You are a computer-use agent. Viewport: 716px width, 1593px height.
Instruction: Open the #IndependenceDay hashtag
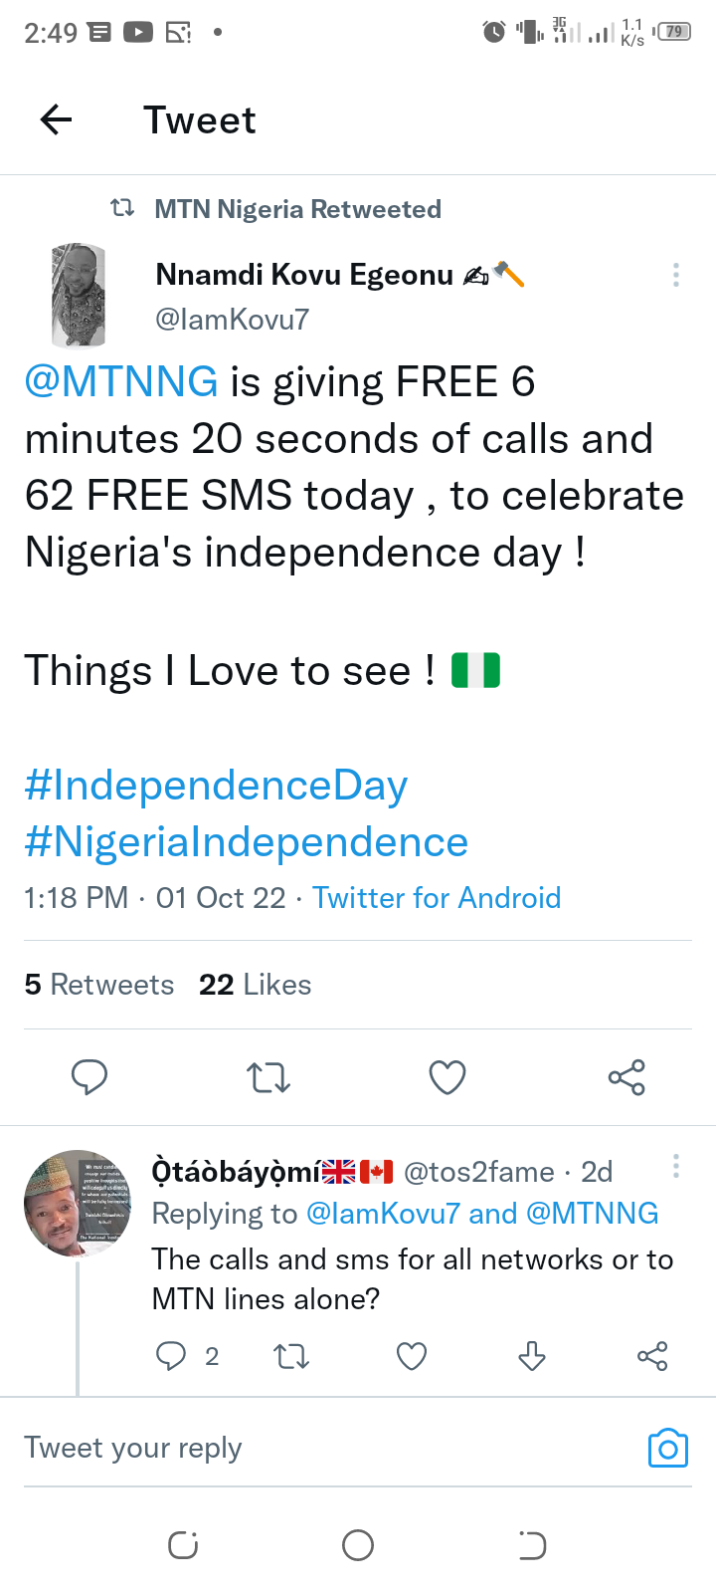tap(216, 786)
